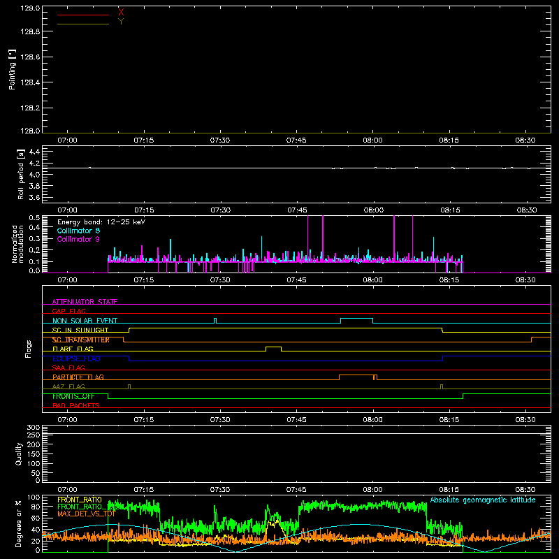Click the Quality axis title

[x=19, y=453]
